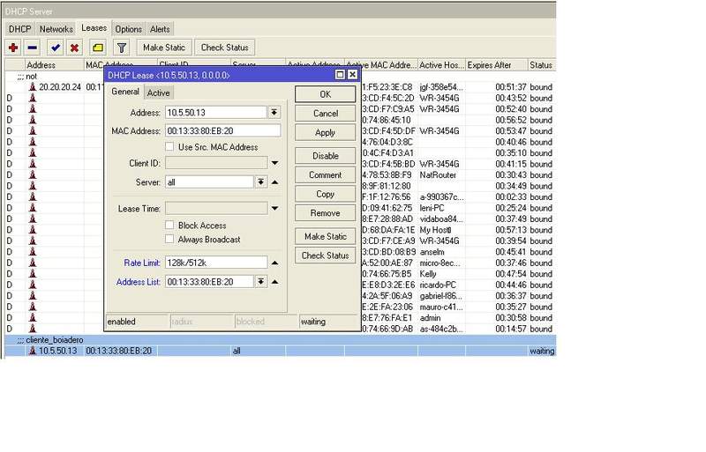Open the funnel filter icon
Screen dimensions: 706x452
coord(122,48)
